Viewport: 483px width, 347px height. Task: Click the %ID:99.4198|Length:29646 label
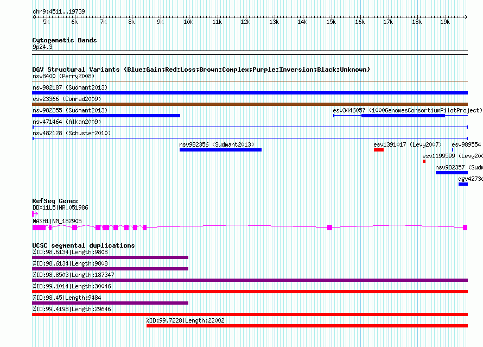pos(72,309)
